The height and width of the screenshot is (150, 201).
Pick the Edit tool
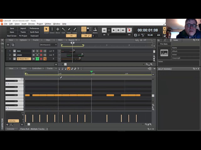point(63,29)
